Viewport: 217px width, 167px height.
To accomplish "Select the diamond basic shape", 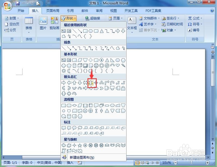I will (x=90, y=60).
